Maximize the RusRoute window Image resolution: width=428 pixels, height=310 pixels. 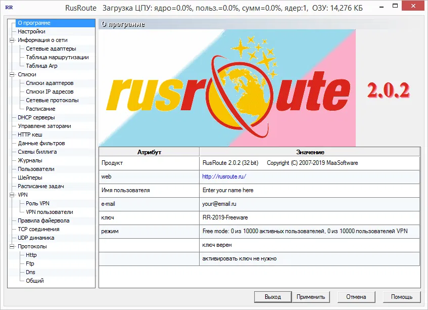pyautogui.click(x=395, y=6)
